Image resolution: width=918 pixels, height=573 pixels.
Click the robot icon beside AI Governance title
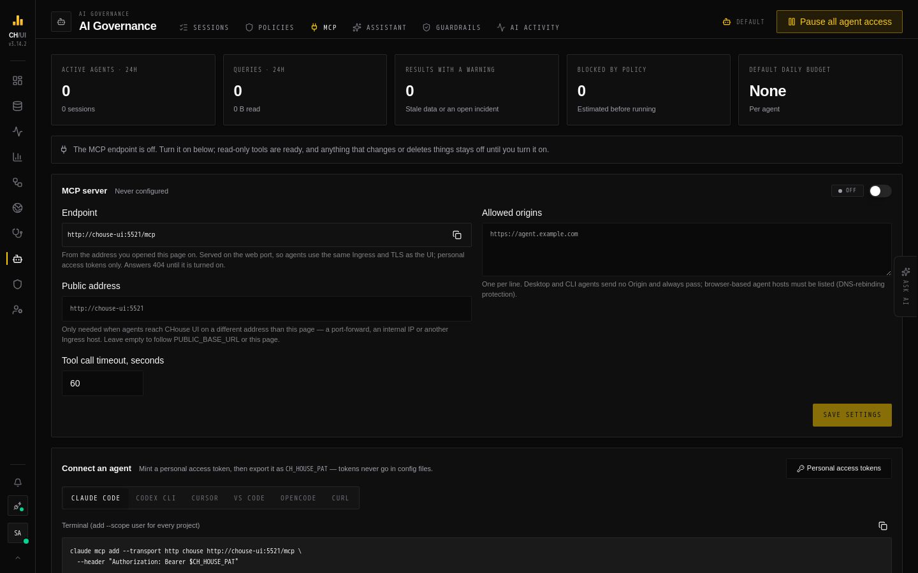[x=61, y=22]
